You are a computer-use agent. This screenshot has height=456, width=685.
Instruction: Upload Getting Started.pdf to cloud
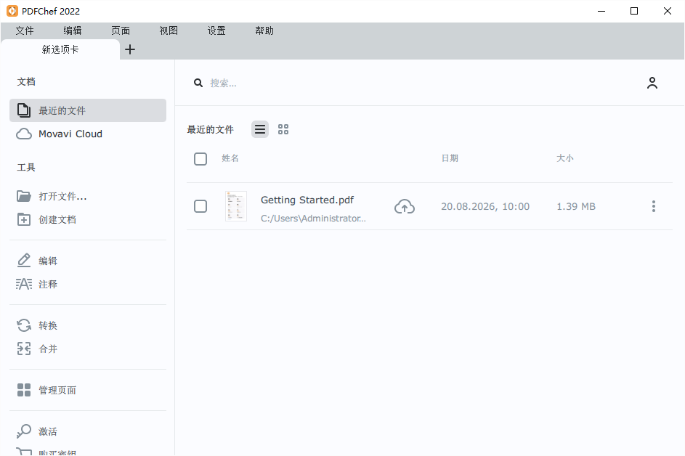tap(405, 207)
